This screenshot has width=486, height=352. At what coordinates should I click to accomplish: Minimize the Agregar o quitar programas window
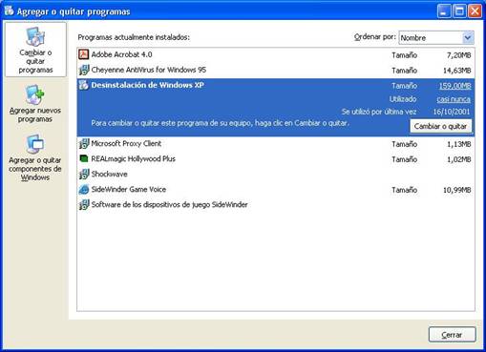coord(444,11)
